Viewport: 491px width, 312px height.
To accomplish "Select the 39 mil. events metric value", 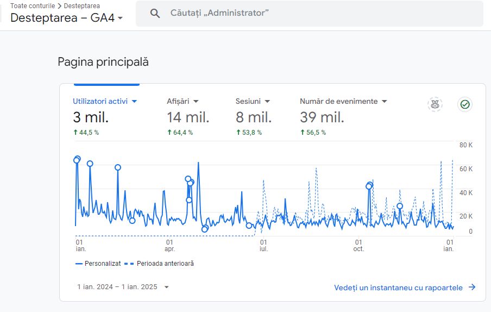I will (x=322, y=117).
